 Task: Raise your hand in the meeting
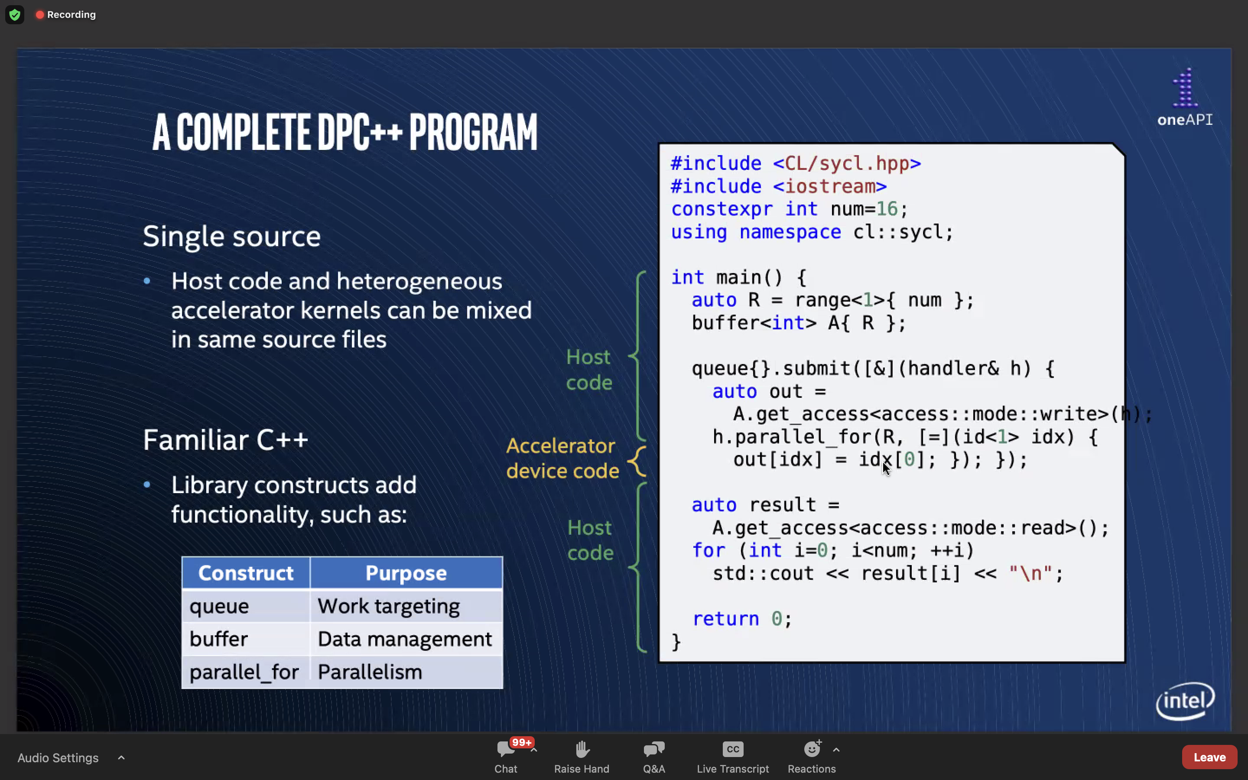582,757
